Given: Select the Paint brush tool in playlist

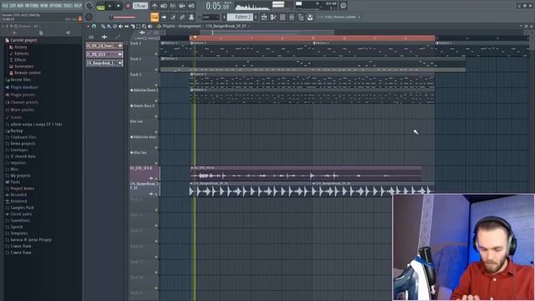Looking at the screenshot, I should (109, 26).
